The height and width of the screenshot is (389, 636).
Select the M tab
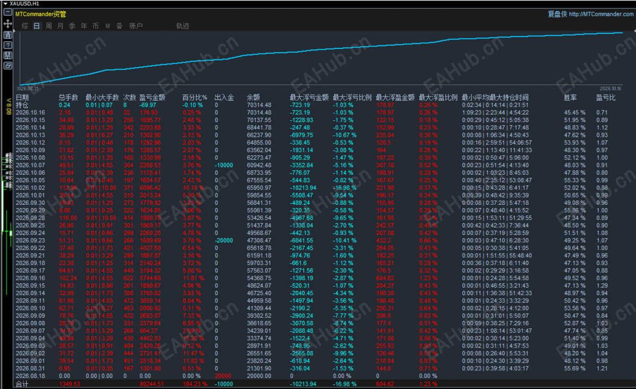coord(108,26)
